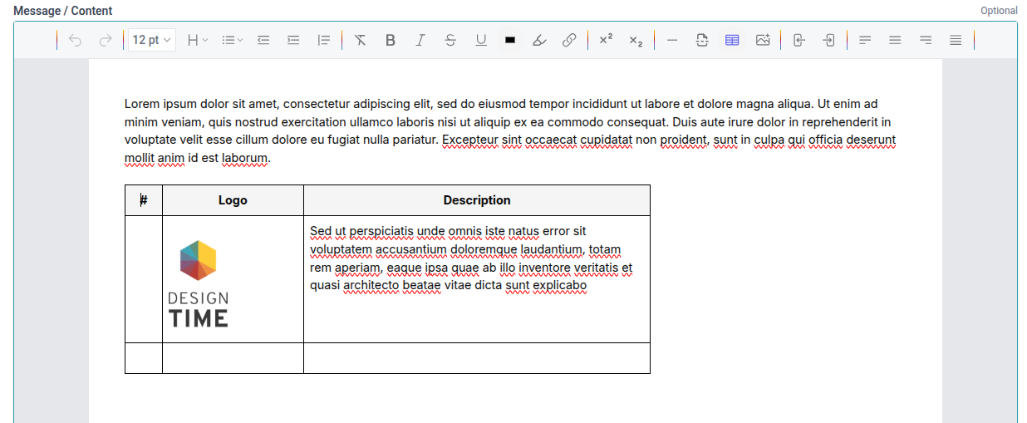The height and width of the screenshot is (423, 1027).
Task: Toggle strikethrough formatting
Action: point(450,40)
